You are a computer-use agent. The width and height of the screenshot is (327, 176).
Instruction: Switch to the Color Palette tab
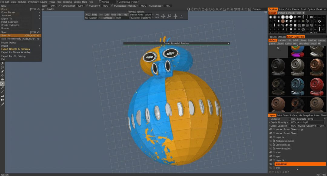tap(292, 9)
